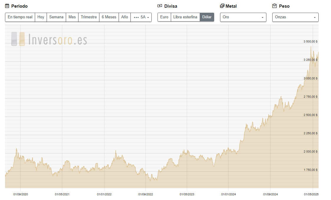Show the Hoy period chart
Image resolution: width=331 pixels, height=200 pixels.
pos(41,17)
